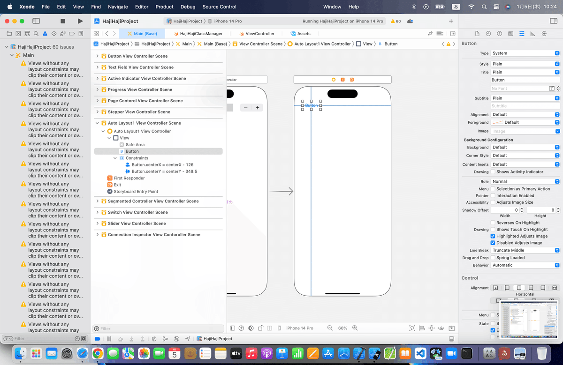The height and width of the screenshot is (365, 563).
Task: Choose iPhone 14 Pro run destination
Action: pos(226,21)
